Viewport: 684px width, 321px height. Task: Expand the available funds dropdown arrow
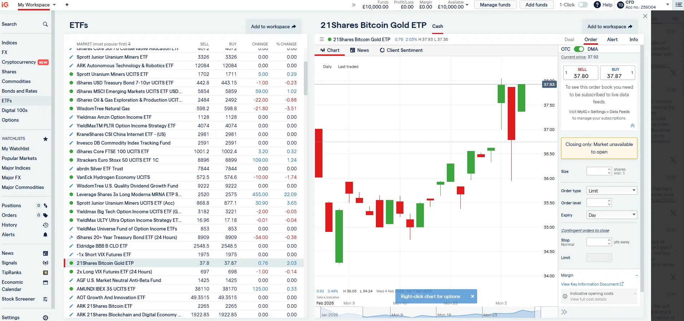point(467,5)
